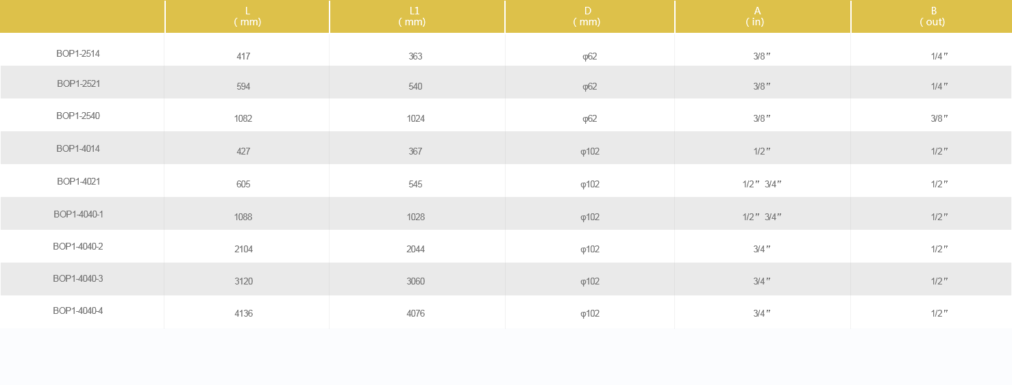
Task: Select the BOP1-4014 model name
Action: click(x=78, y=149)
